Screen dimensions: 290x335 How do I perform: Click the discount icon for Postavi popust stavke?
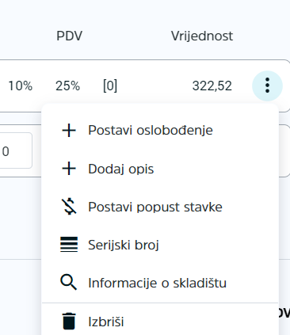[69, 207]
